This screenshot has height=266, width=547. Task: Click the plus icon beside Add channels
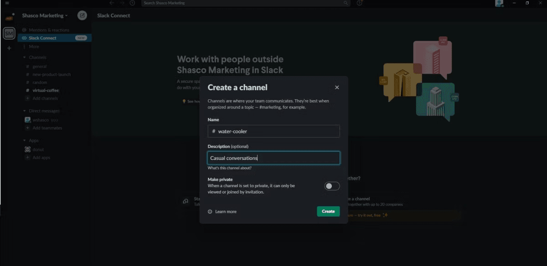point(27,98)
